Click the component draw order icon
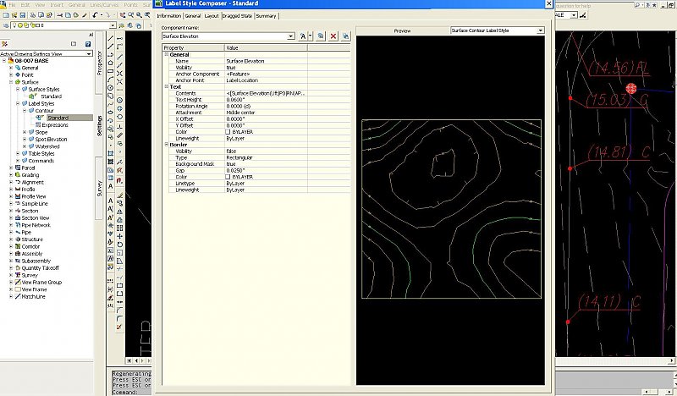 [x=345, y=36]
